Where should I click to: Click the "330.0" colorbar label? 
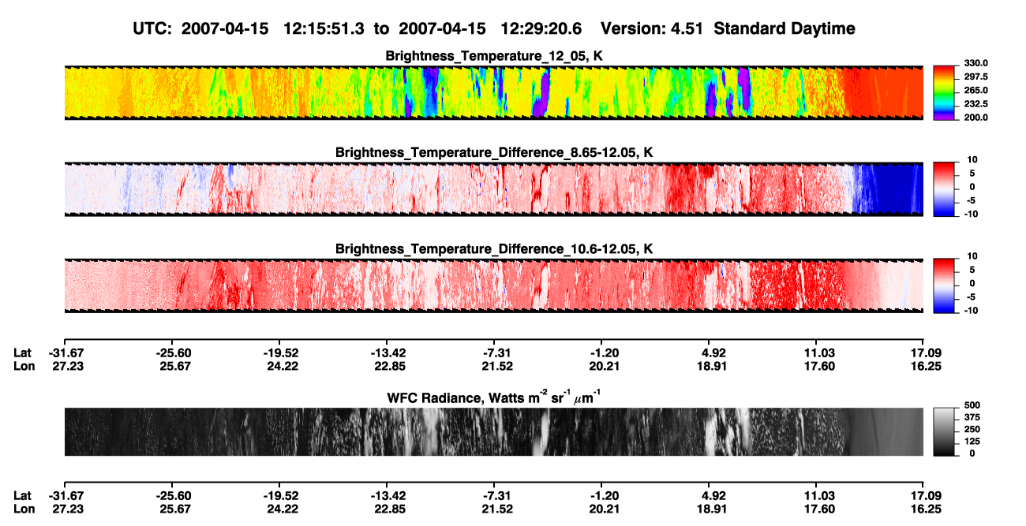click(x=977, y=64)
